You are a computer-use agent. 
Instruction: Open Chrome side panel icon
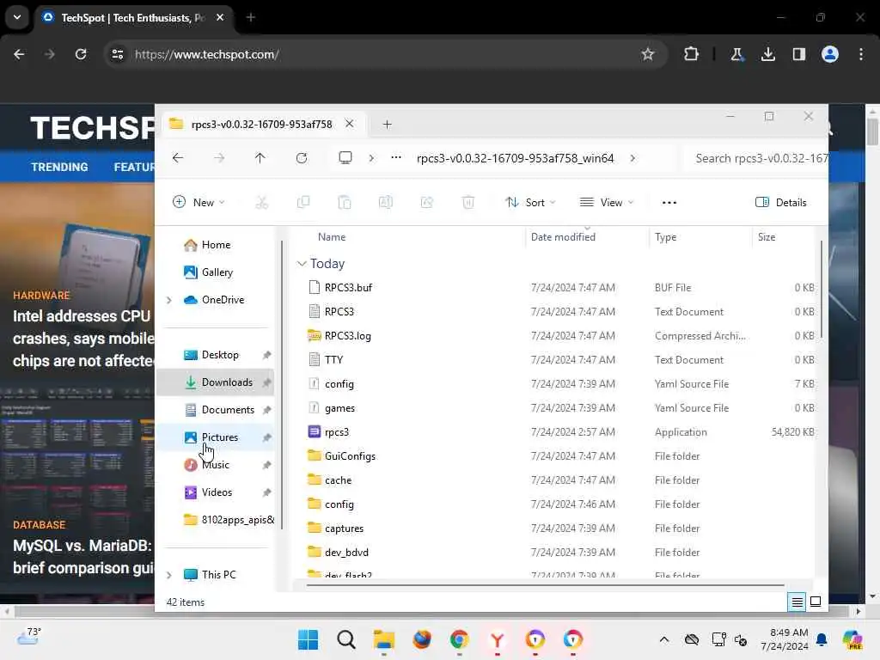coord(798,54)
